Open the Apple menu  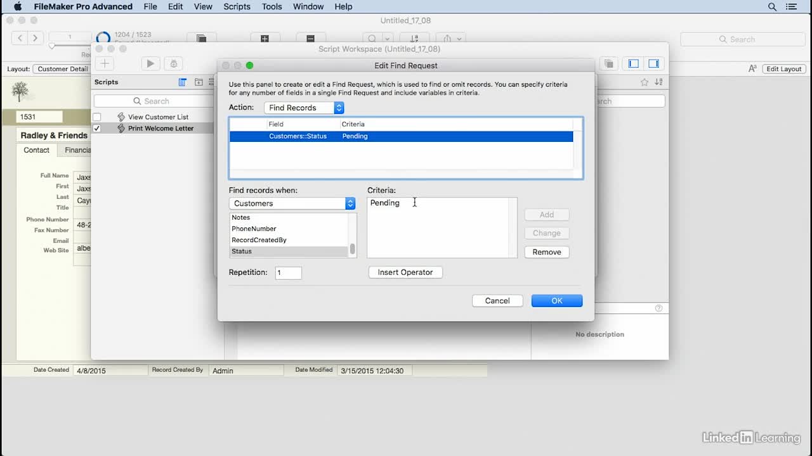(18, 6)
